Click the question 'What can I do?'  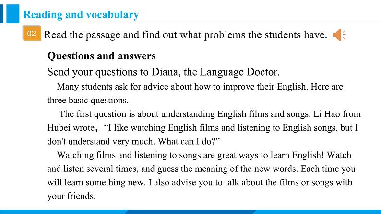click(x=189, y=141)
